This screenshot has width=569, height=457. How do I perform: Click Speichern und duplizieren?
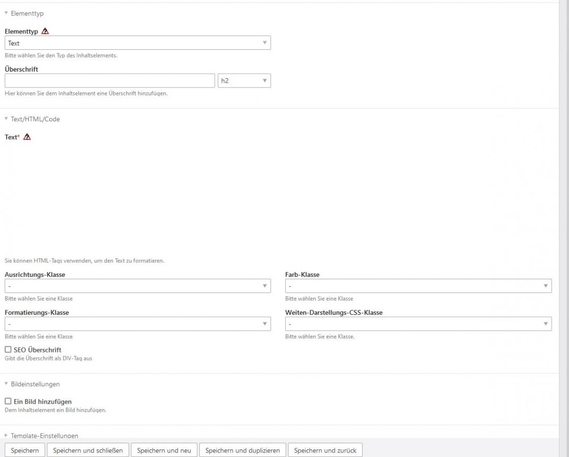click(x=243, y=450)
